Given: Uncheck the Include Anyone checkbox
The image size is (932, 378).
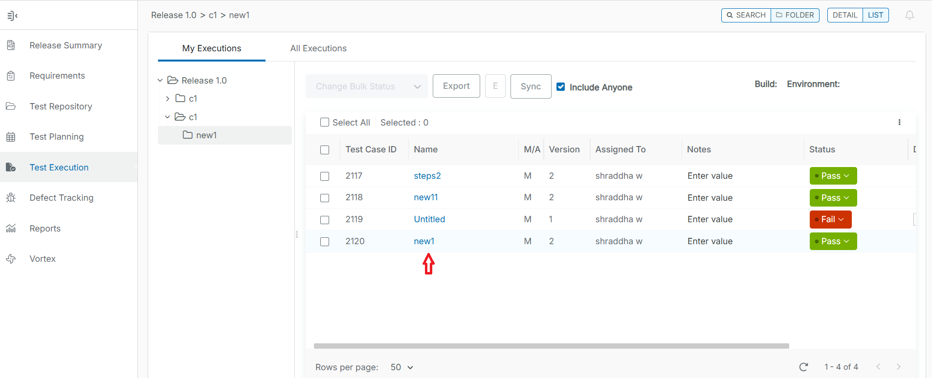Looking at the screenshot, I should 561,87.
